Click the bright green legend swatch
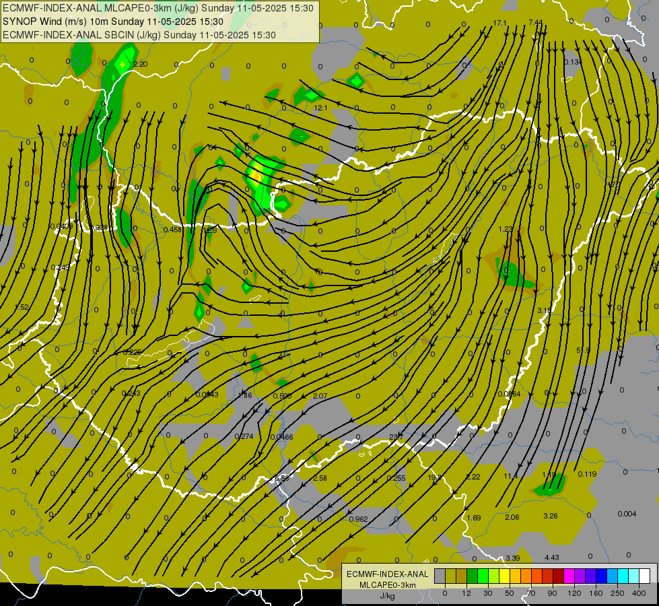This screenshot has width=659, height=606. pos(483,576)
